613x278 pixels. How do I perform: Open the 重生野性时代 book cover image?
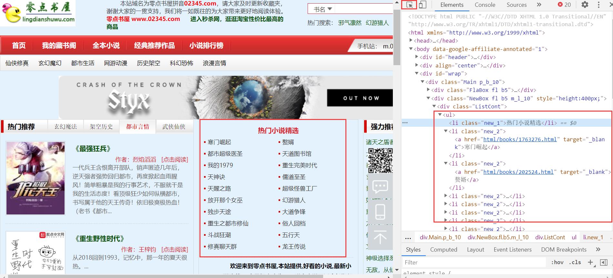click(x=36, y=252)
